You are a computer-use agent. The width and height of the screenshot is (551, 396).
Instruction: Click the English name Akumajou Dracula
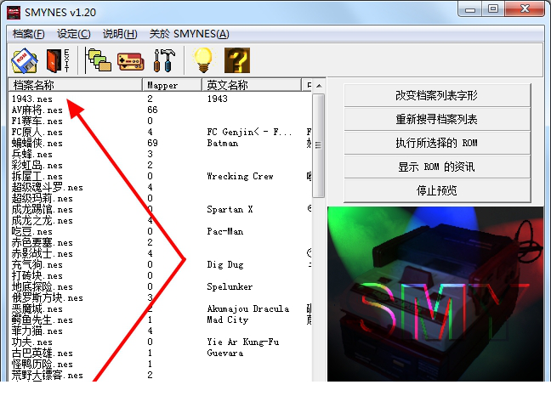[248, 309]
